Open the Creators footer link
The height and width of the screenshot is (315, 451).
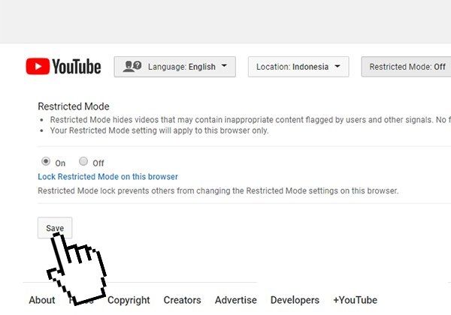pyautogui.click(x=182, y=300)
